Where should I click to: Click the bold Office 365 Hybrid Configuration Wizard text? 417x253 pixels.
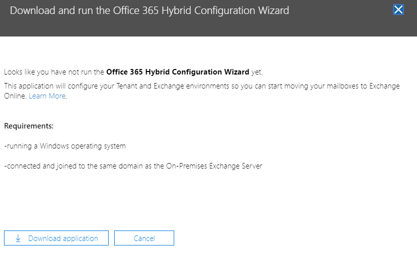point(178,72)
